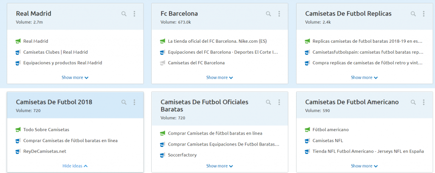
Task: Open more options on Camisetas De Futbol Oficiales Baratas
Action: tap(279, 102)
